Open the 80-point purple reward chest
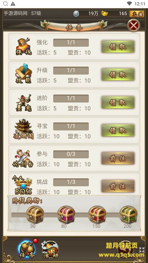The width and height of the screenshot is (148, 263). click(x=66, y=215)
